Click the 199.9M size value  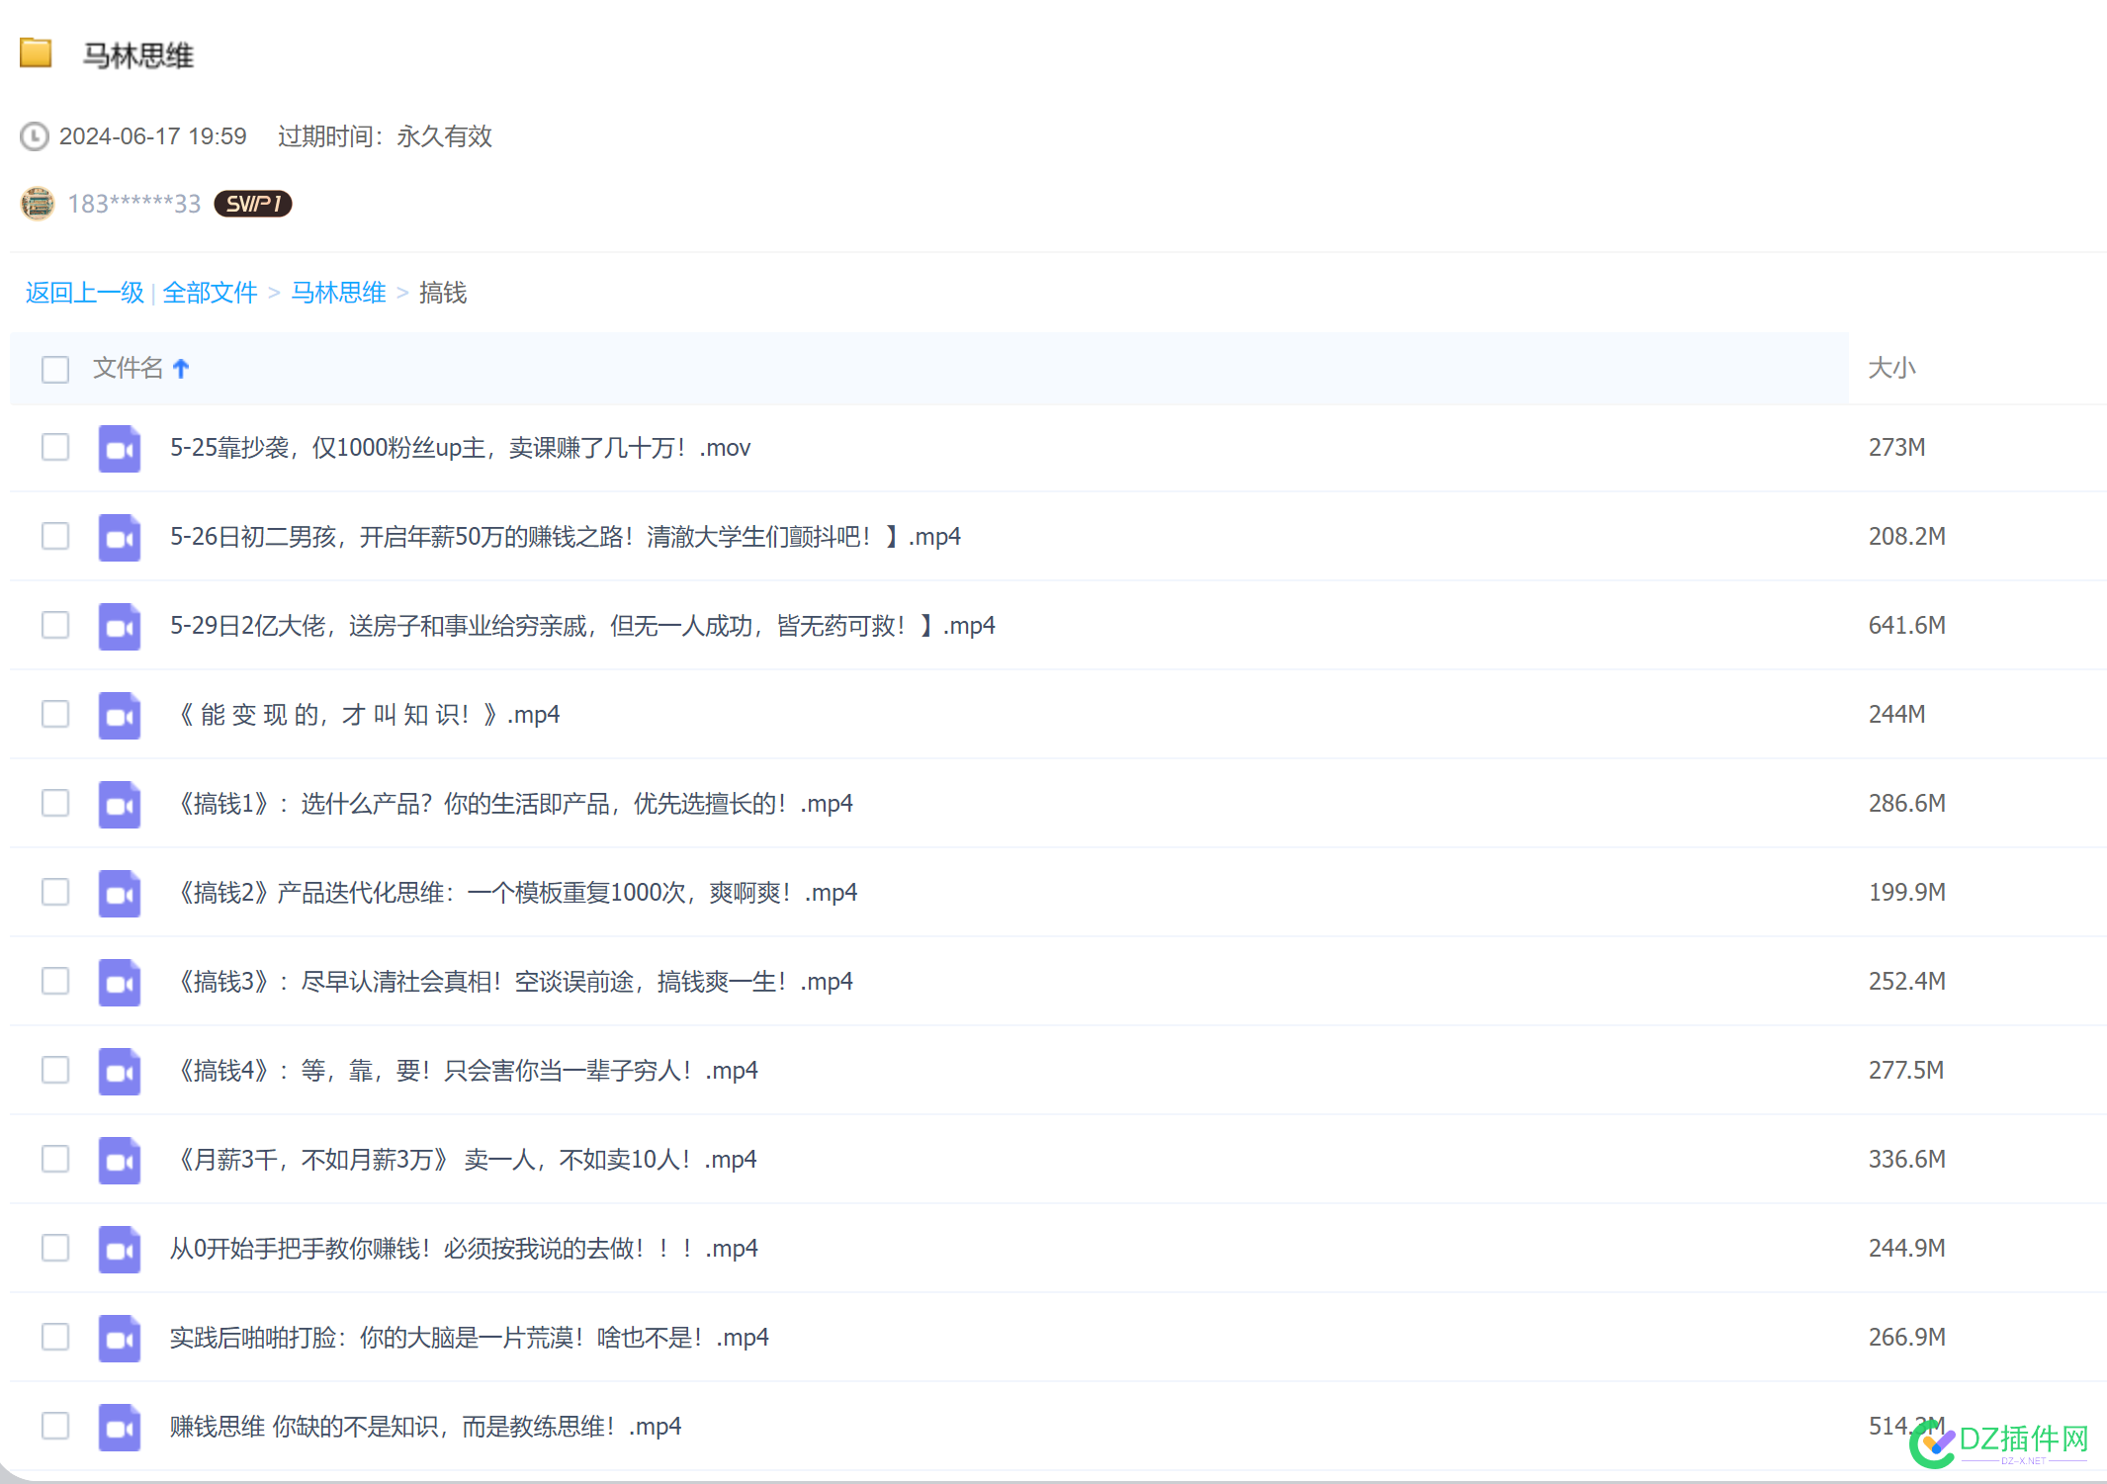(1906, 892)
